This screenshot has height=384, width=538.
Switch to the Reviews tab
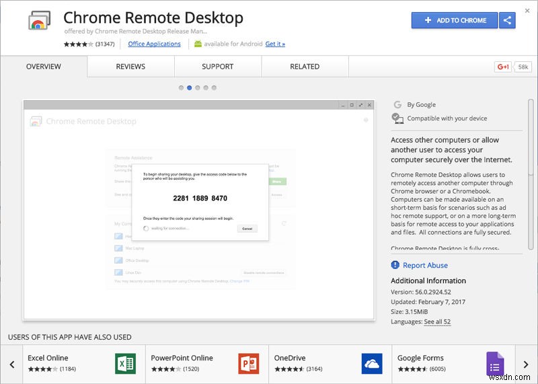130,67
